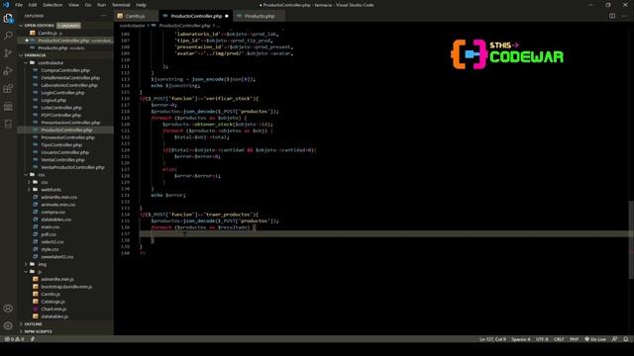The image size is (634, 356).
Task: Open the View menu
Action: point(73,5)
